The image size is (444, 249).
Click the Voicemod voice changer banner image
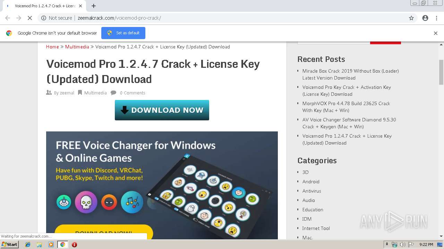point(162,185)
